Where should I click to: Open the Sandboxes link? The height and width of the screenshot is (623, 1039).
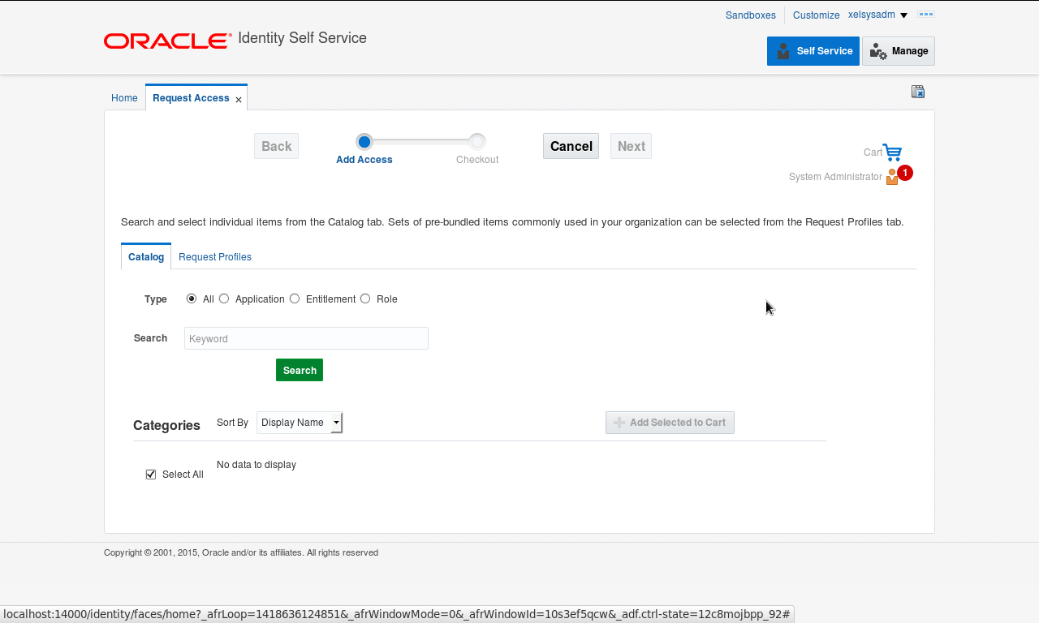pyautogui.click(x=750, y=15)
